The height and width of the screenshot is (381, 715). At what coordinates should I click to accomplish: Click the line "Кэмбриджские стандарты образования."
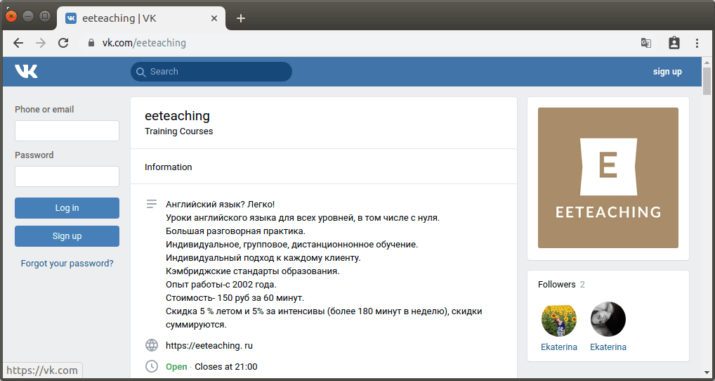[253, 271]
